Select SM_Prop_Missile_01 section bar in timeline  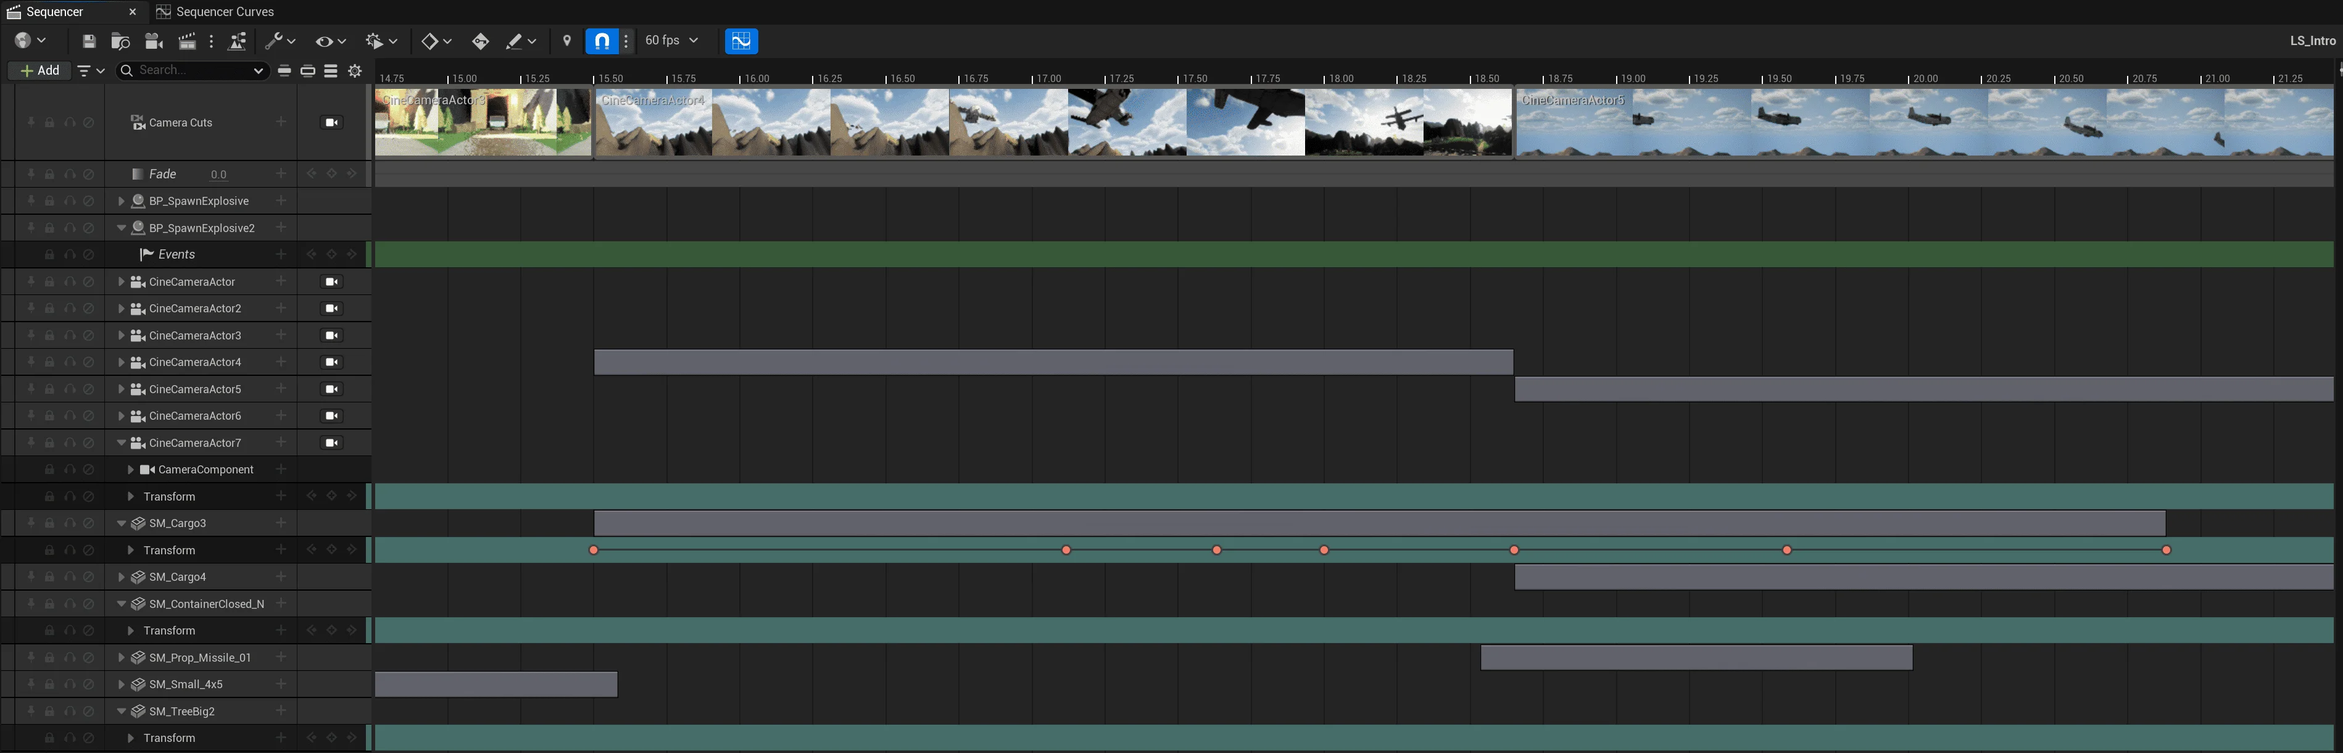(x=1696, y=657)
